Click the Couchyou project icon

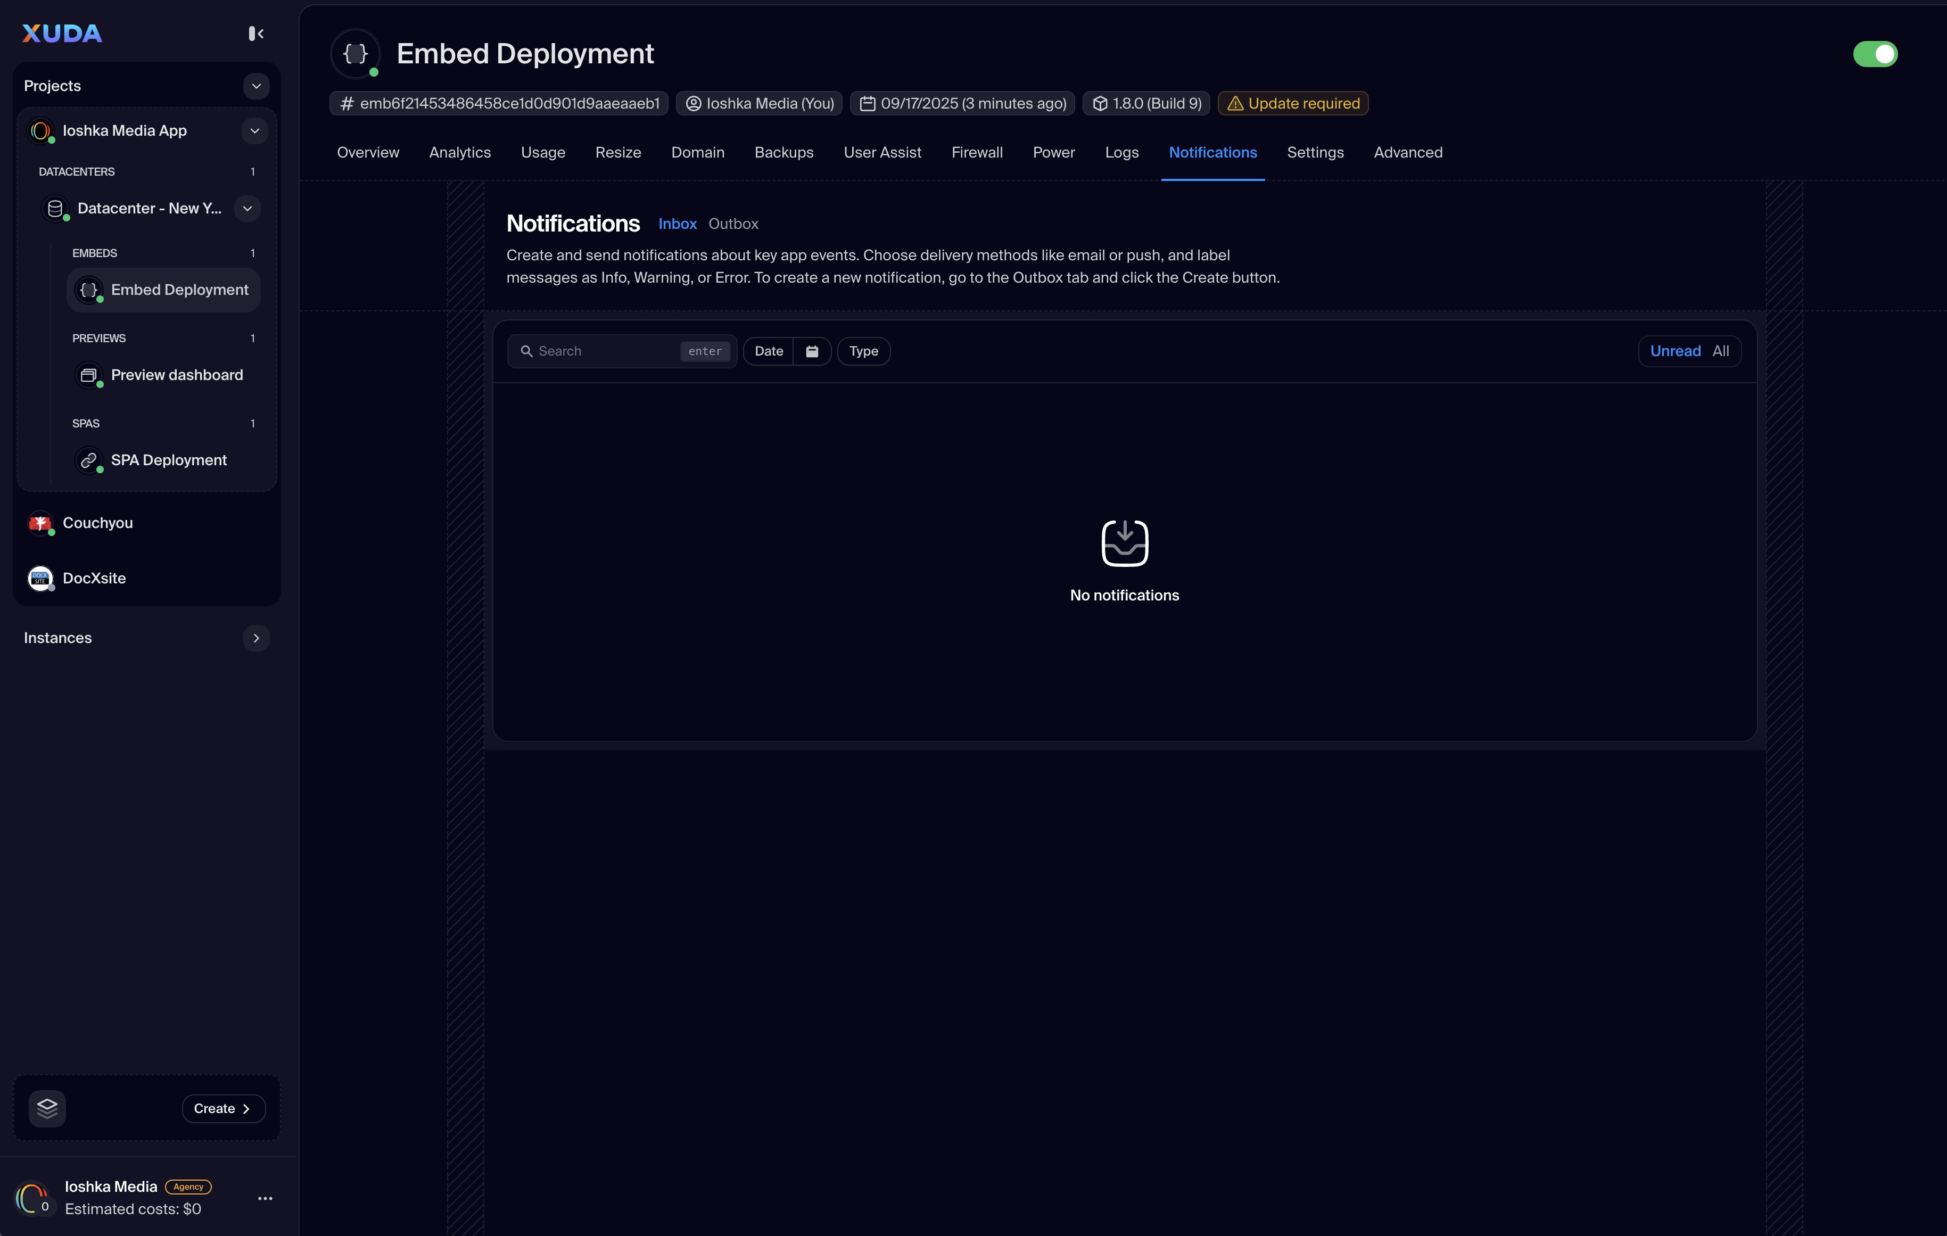(40, 523)
